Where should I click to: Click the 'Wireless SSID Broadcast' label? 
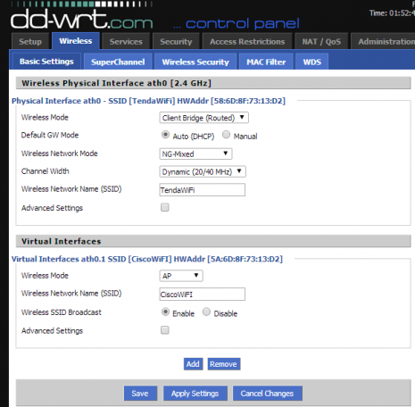(62, 312)
